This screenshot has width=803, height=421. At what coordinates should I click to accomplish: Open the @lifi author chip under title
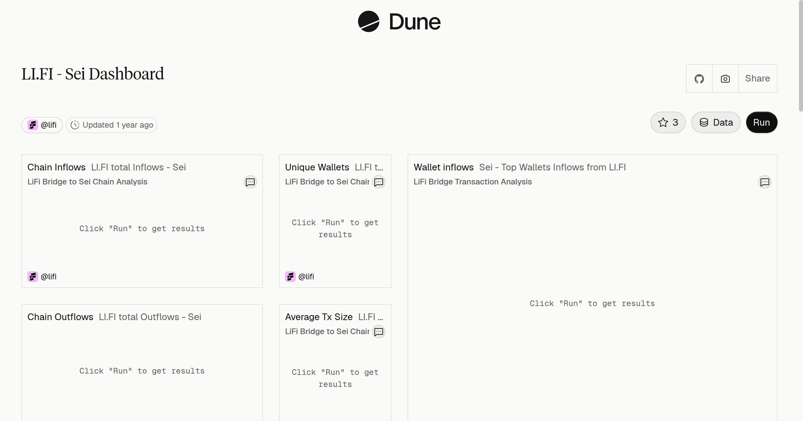[42, 125]
